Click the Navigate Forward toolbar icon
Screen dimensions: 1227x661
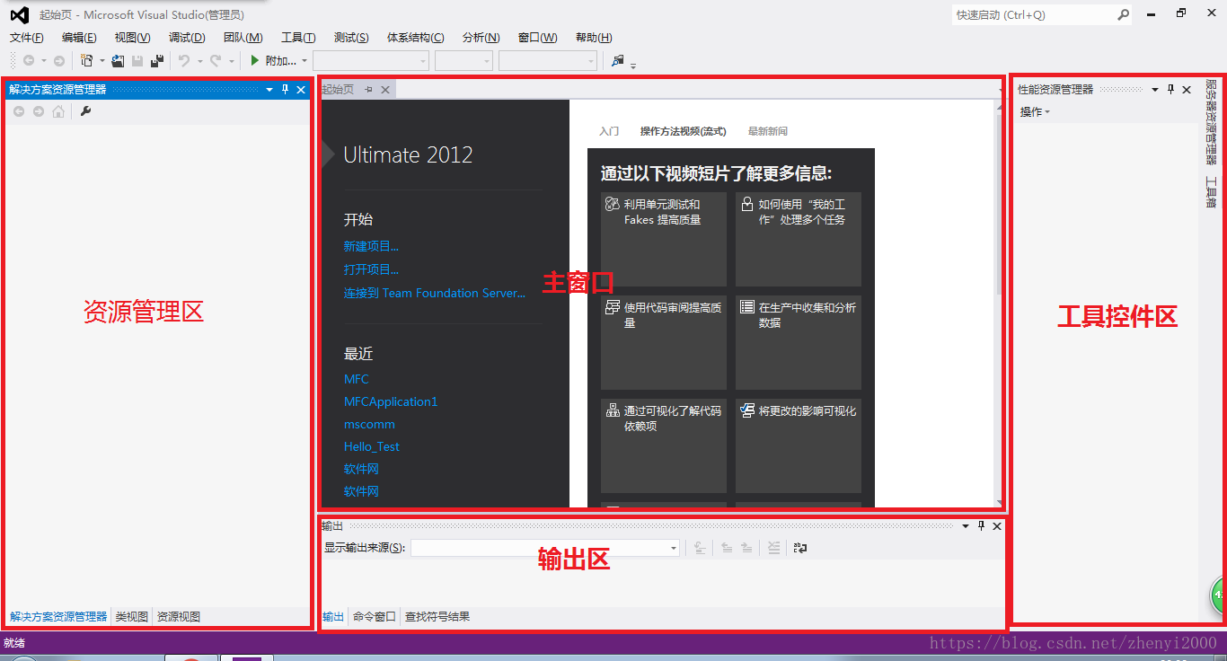(x=59, y=60)
